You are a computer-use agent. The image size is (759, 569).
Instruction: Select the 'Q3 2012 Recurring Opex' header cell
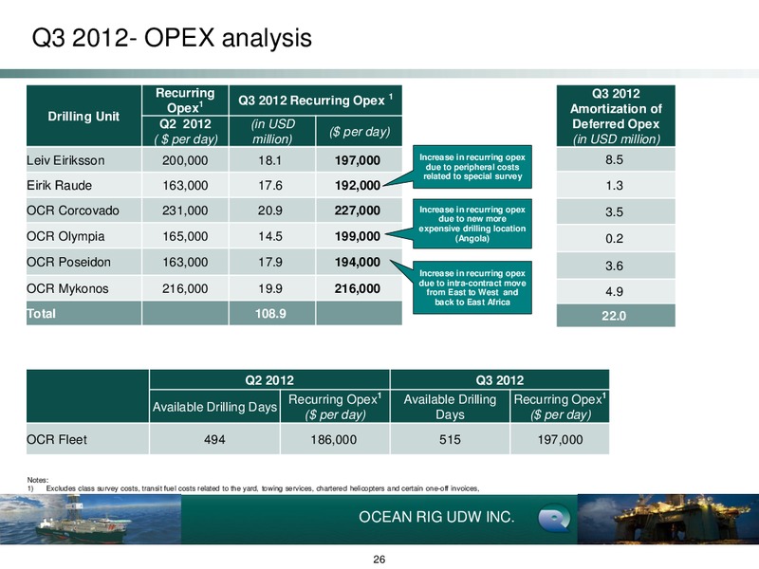[x=315, y=101]
